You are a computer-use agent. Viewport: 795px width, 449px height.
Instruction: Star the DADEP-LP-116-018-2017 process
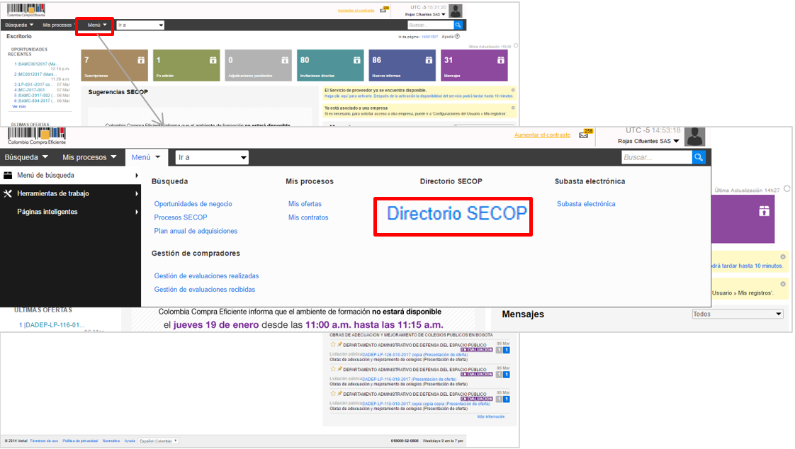[333, 369]
